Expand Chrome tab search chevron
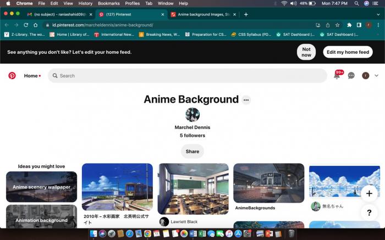The width and height of the screenshot is (385, 240). click(378, 14)
